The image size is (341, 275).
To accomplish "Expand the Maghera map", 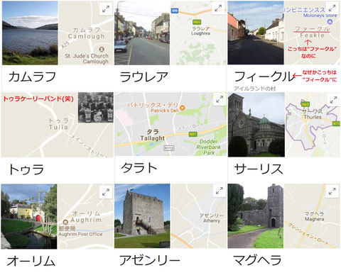I will (332, 191).
